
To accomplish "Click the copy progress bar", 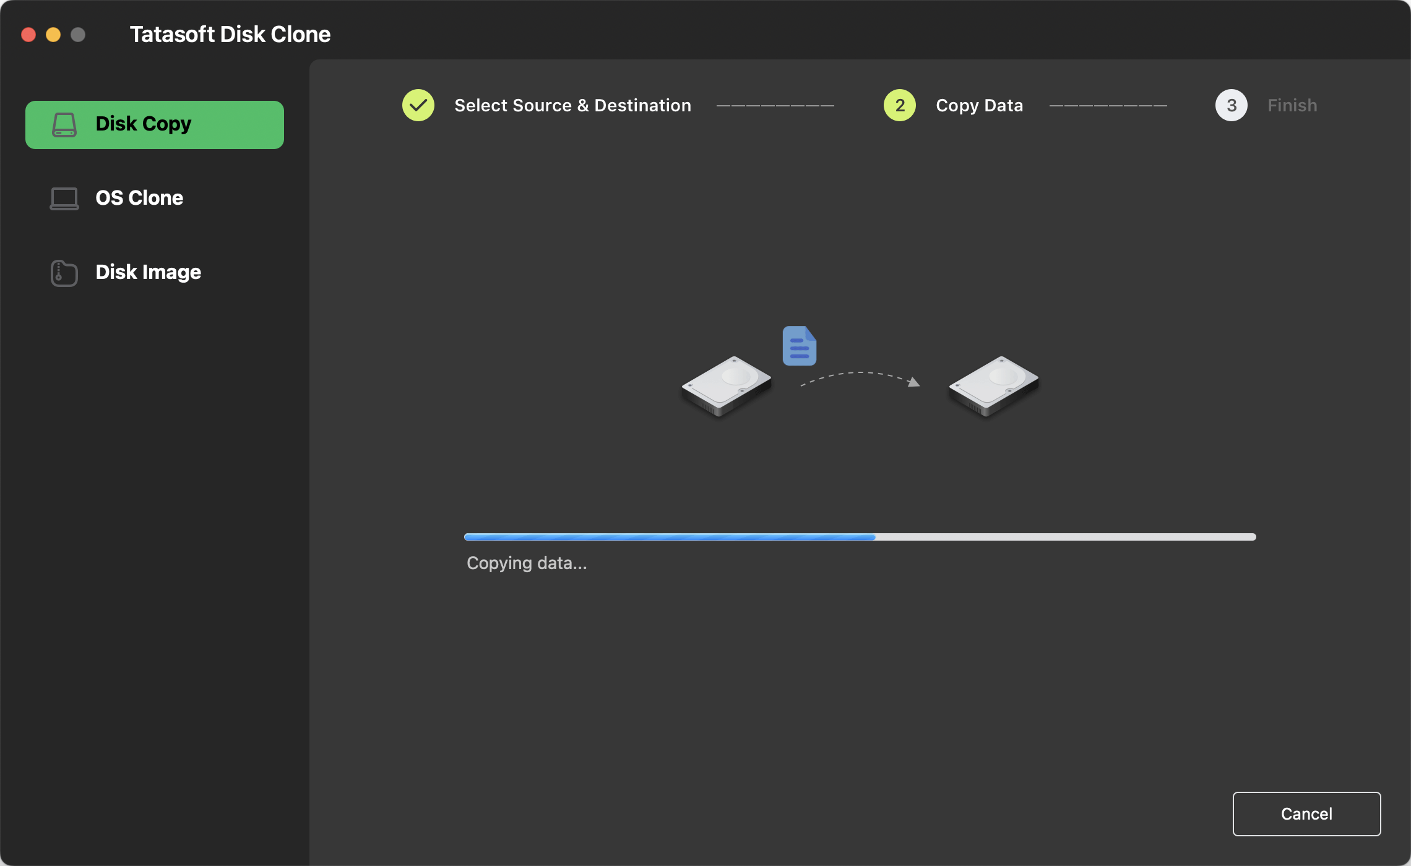I will (860, 537).
